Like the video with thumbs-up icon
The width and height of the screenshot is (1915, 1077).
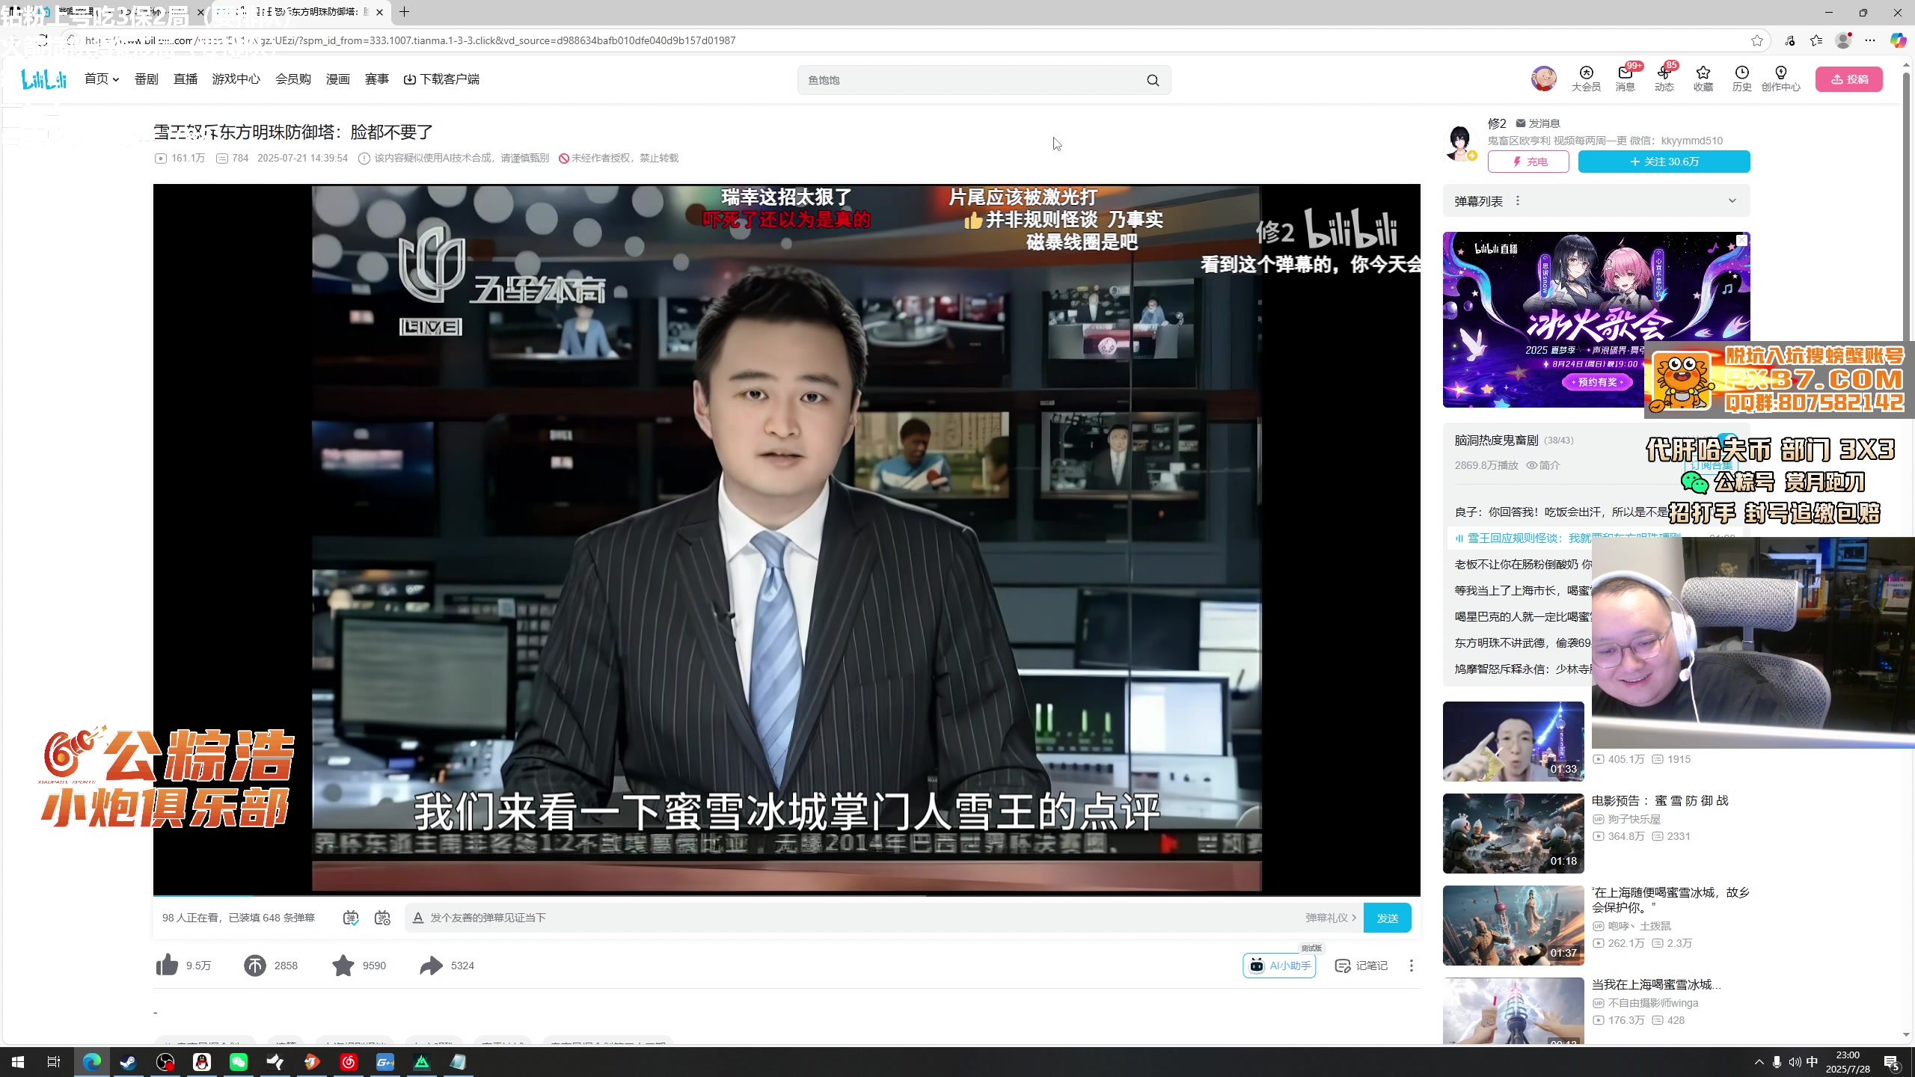pyautogui.click(x=167, y=965)
